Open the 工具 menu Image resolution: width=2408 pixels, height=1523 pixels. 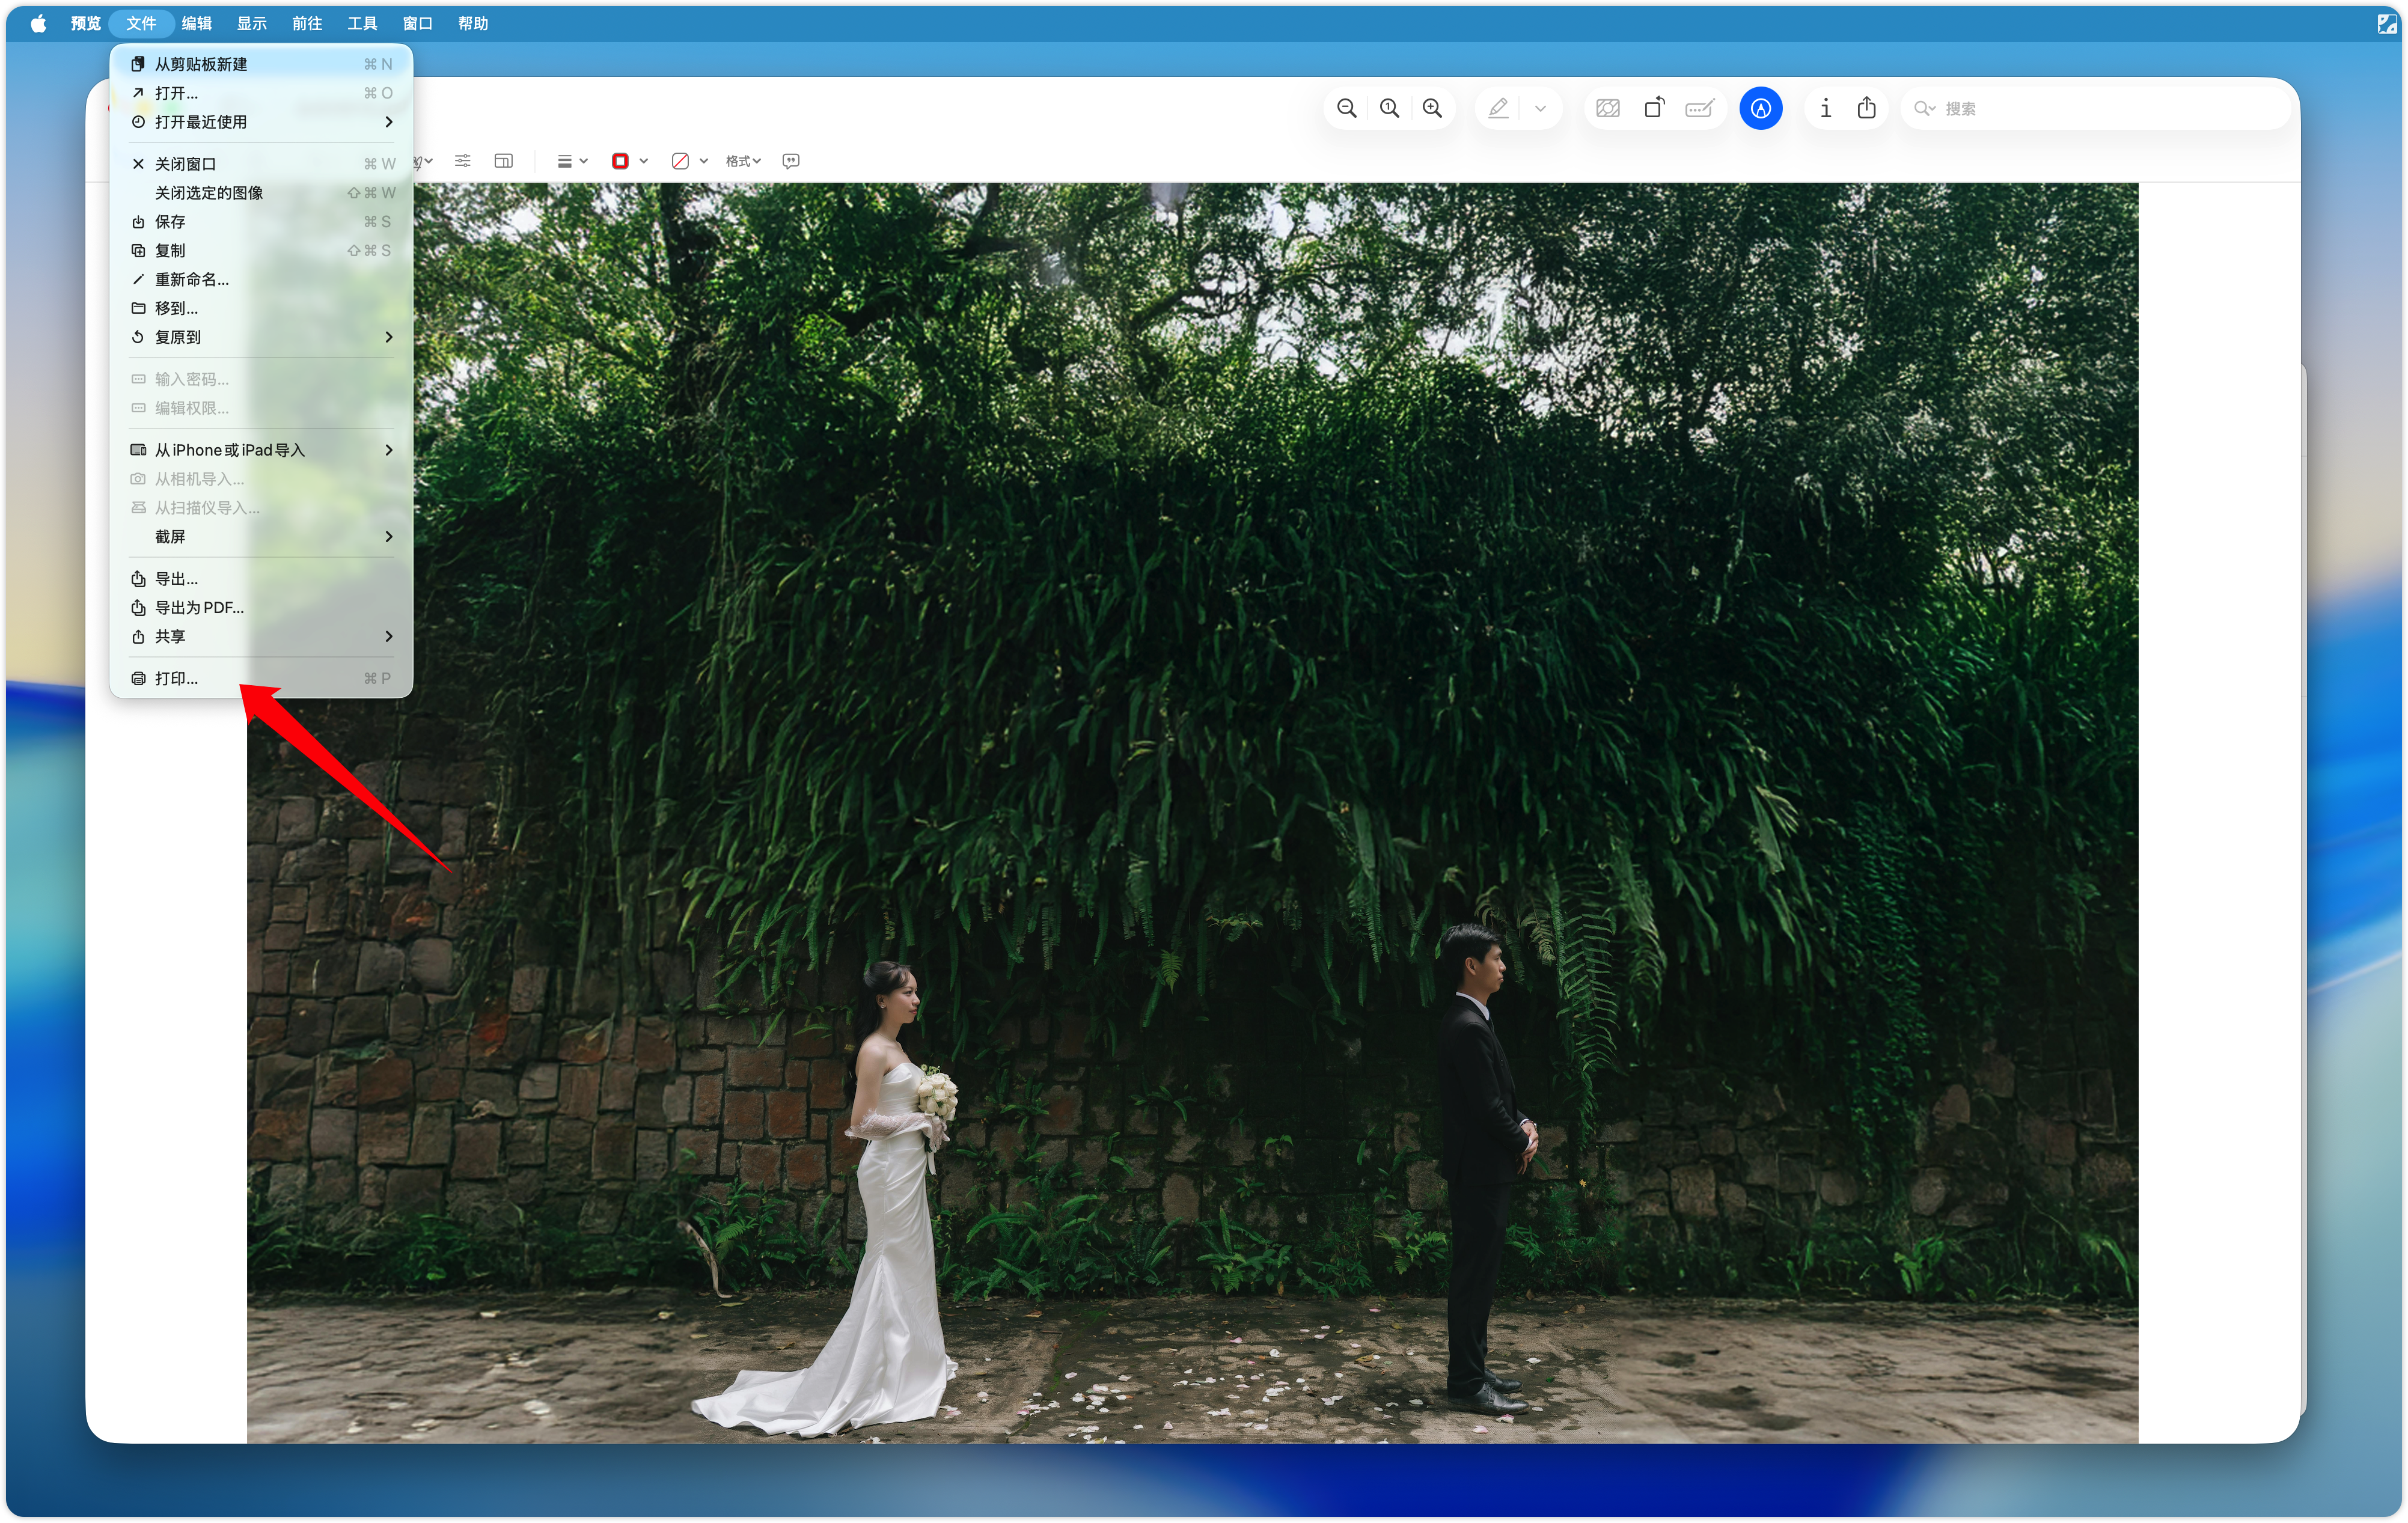(x=362, y=23)
